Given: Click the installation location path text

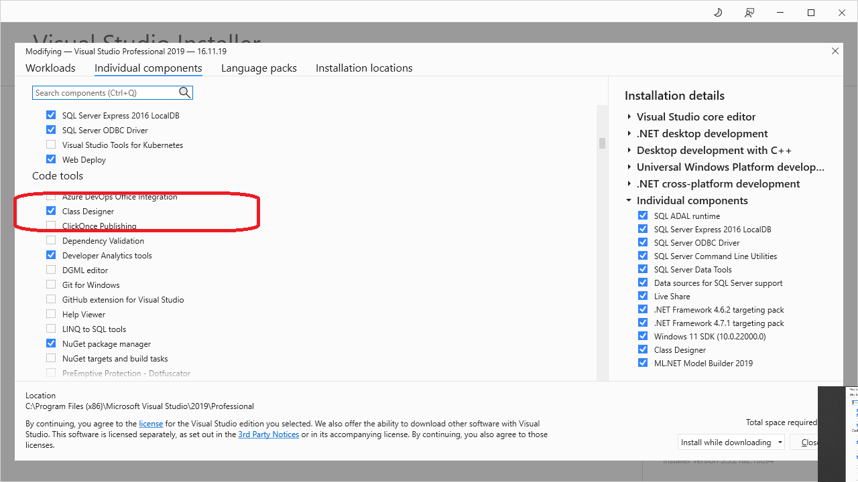Looking at the screenshot, I should coord(139,406).
